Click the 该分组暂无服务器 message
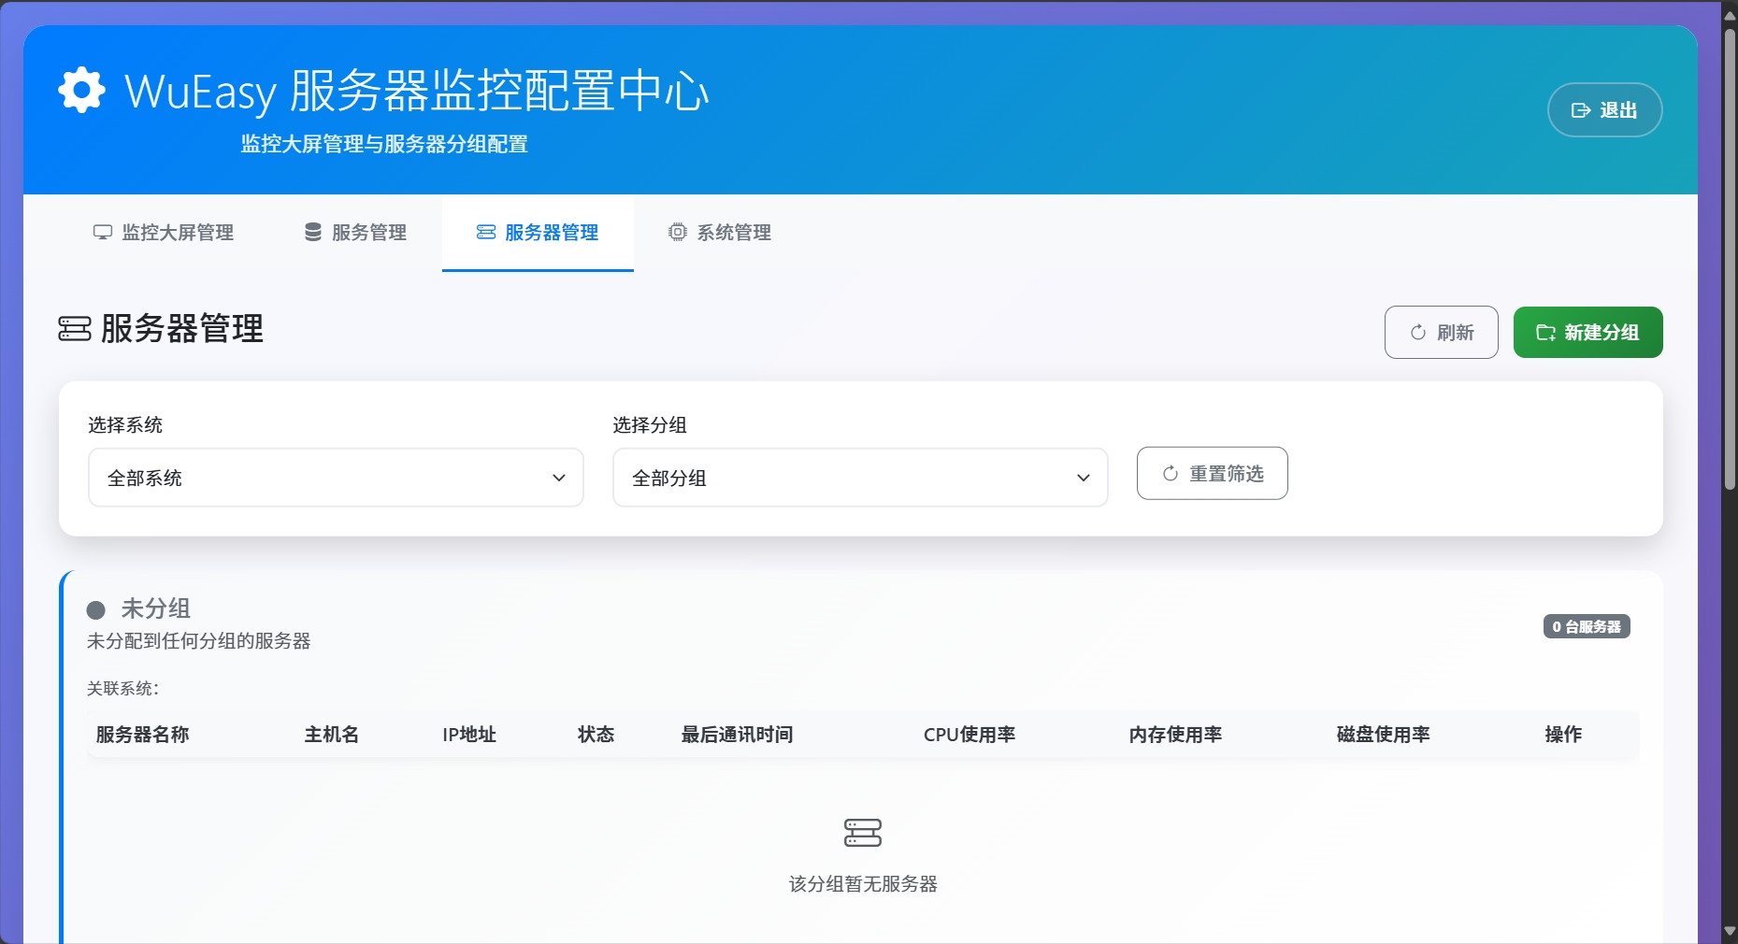This screenshot has width=1738, height=944. 863,884
